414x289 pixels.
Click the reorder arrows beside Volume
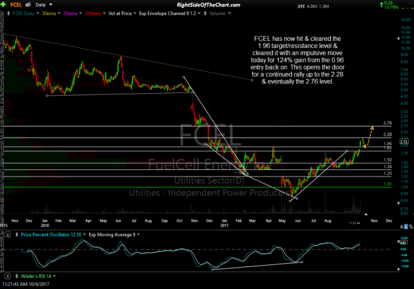point(205,13)
